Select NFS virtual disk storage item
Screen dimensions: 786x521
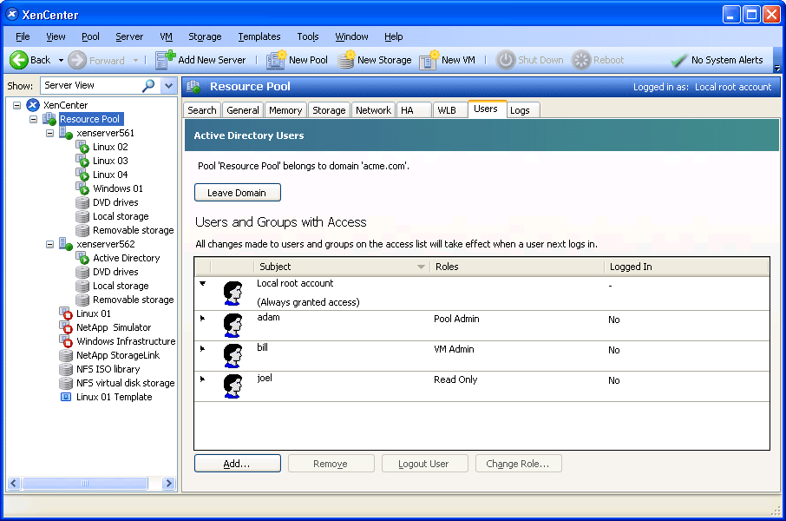point(125,383)
